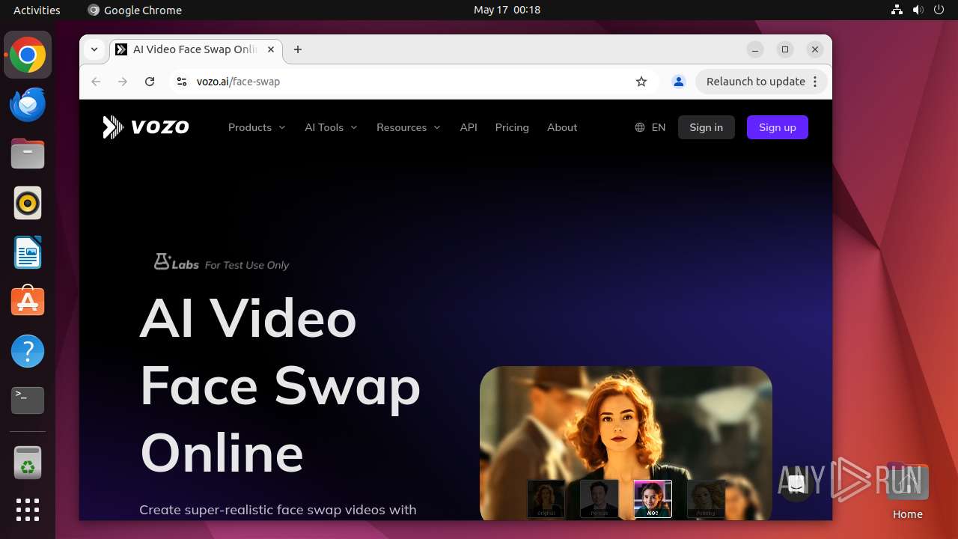
Task: Open the Files manager from the dock
Action: [28, 153]
